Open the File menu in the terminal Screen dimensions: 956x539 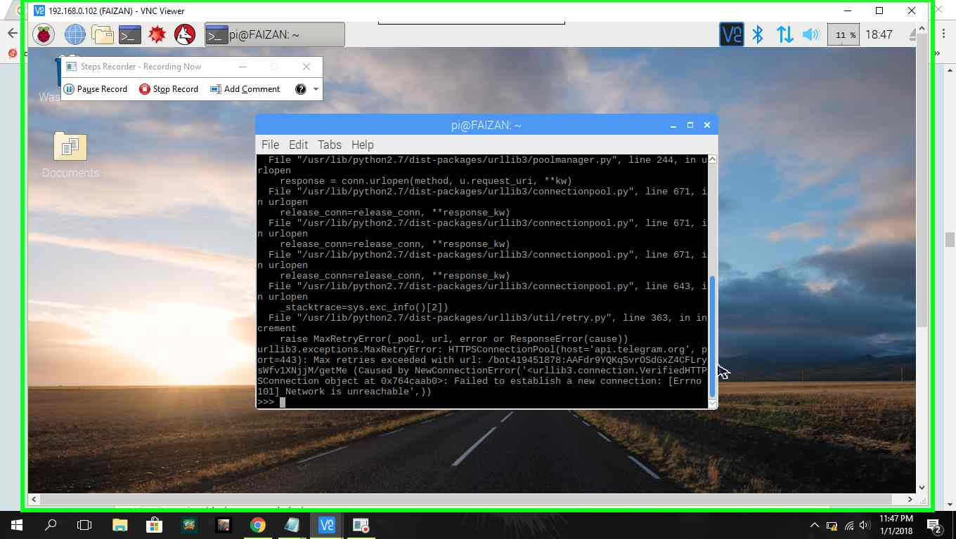click(270, 145)
